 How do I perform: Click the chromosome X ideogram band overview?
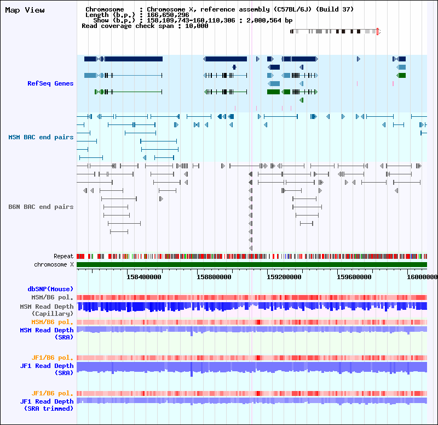click(x=335, y=31)
